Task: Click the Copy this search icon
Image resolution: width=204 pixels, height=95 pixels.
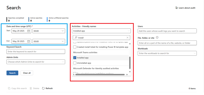Action: (9, 88)
